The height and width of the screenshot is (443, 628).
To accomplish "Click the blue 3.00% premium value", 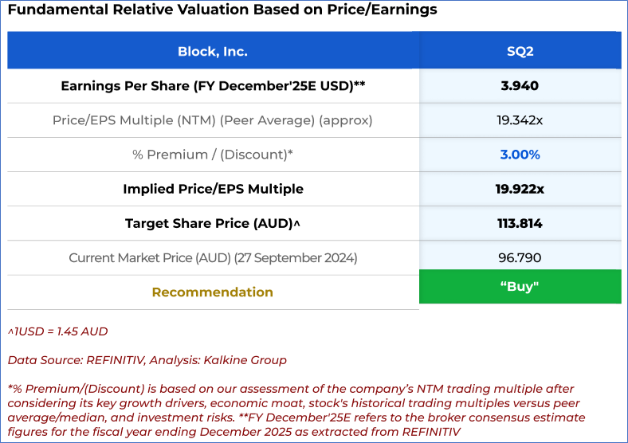I will (520, 155).
